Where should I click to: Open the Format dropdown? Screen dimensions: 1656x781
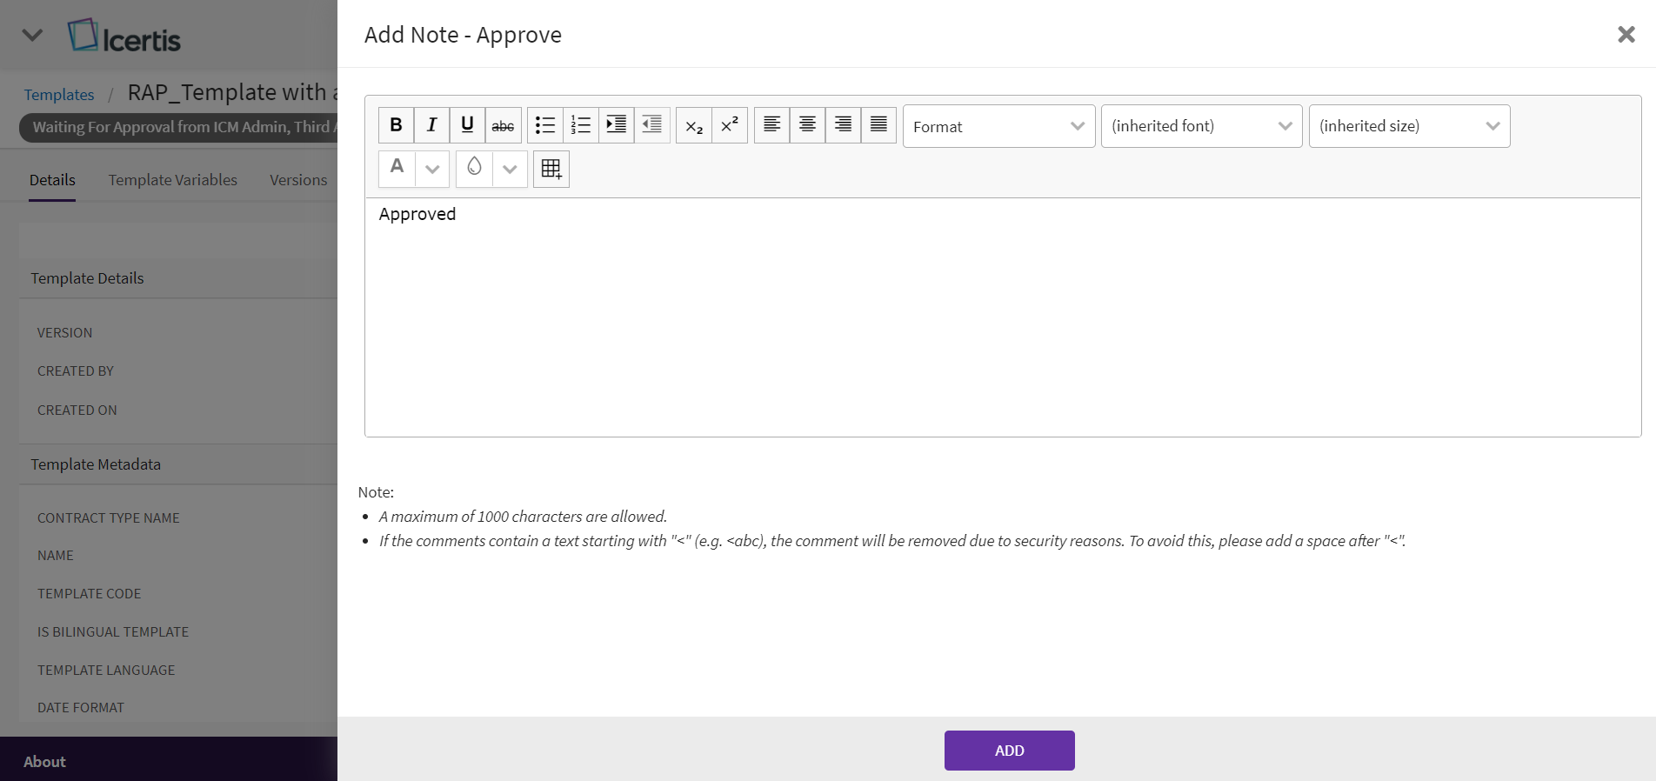998,126
